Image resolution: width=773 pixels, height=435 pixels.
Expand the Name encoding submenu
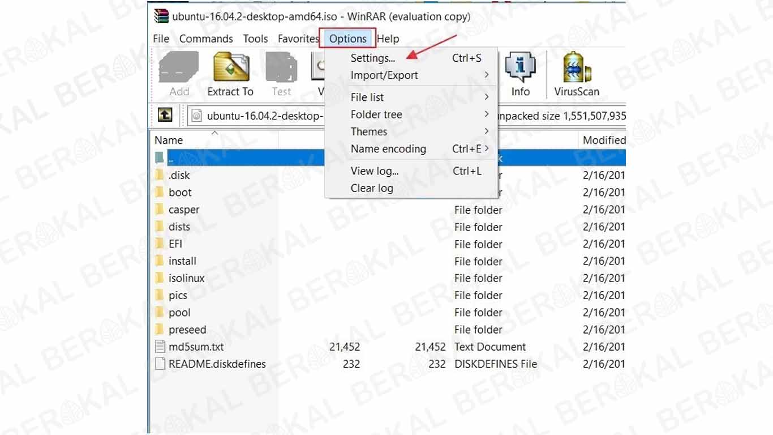(x=411, y=149)
